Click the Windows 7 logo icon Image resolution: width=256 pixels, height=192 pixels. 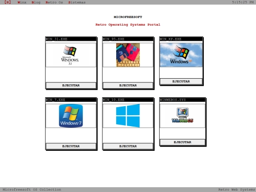pyautogui.click(x=71, y=116)
